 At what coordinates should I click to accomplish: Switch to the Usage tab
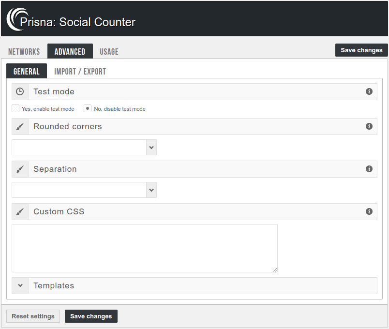(109, 52)
